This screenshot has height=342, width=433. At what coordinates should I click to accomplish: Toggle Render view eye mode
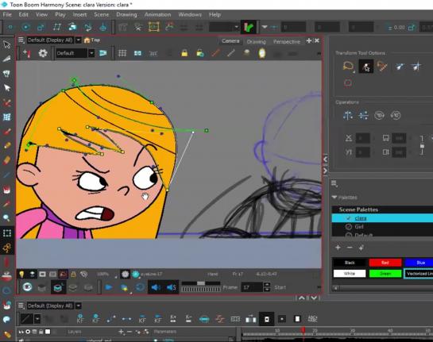[x=27, y=287]
